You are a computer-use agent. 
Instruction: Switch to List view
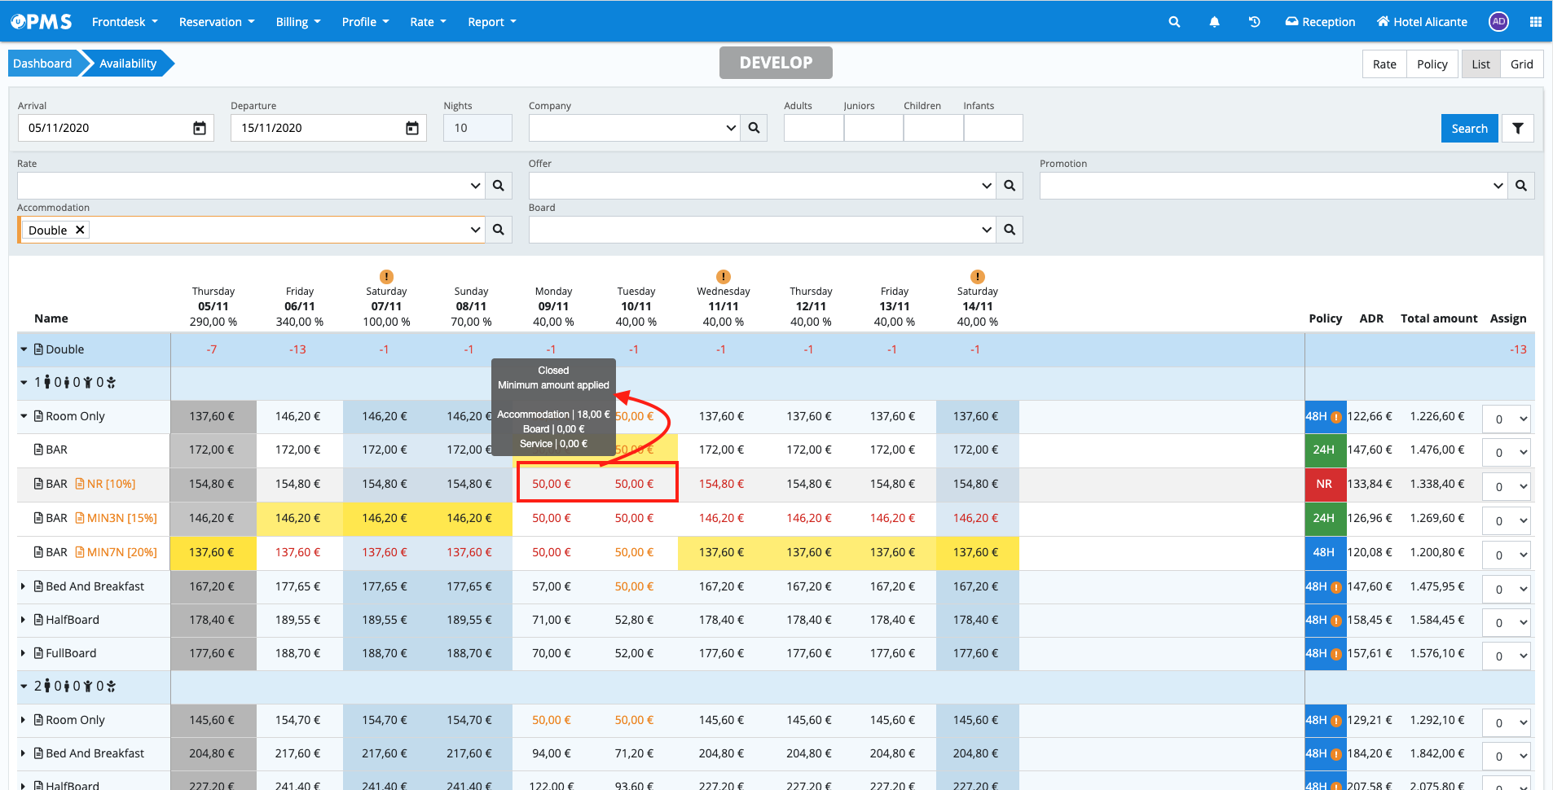1480,64
